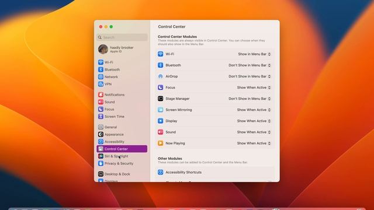Click the Search field in the sidebar
The image size is (374, 210).
click(x=122, y=37)
